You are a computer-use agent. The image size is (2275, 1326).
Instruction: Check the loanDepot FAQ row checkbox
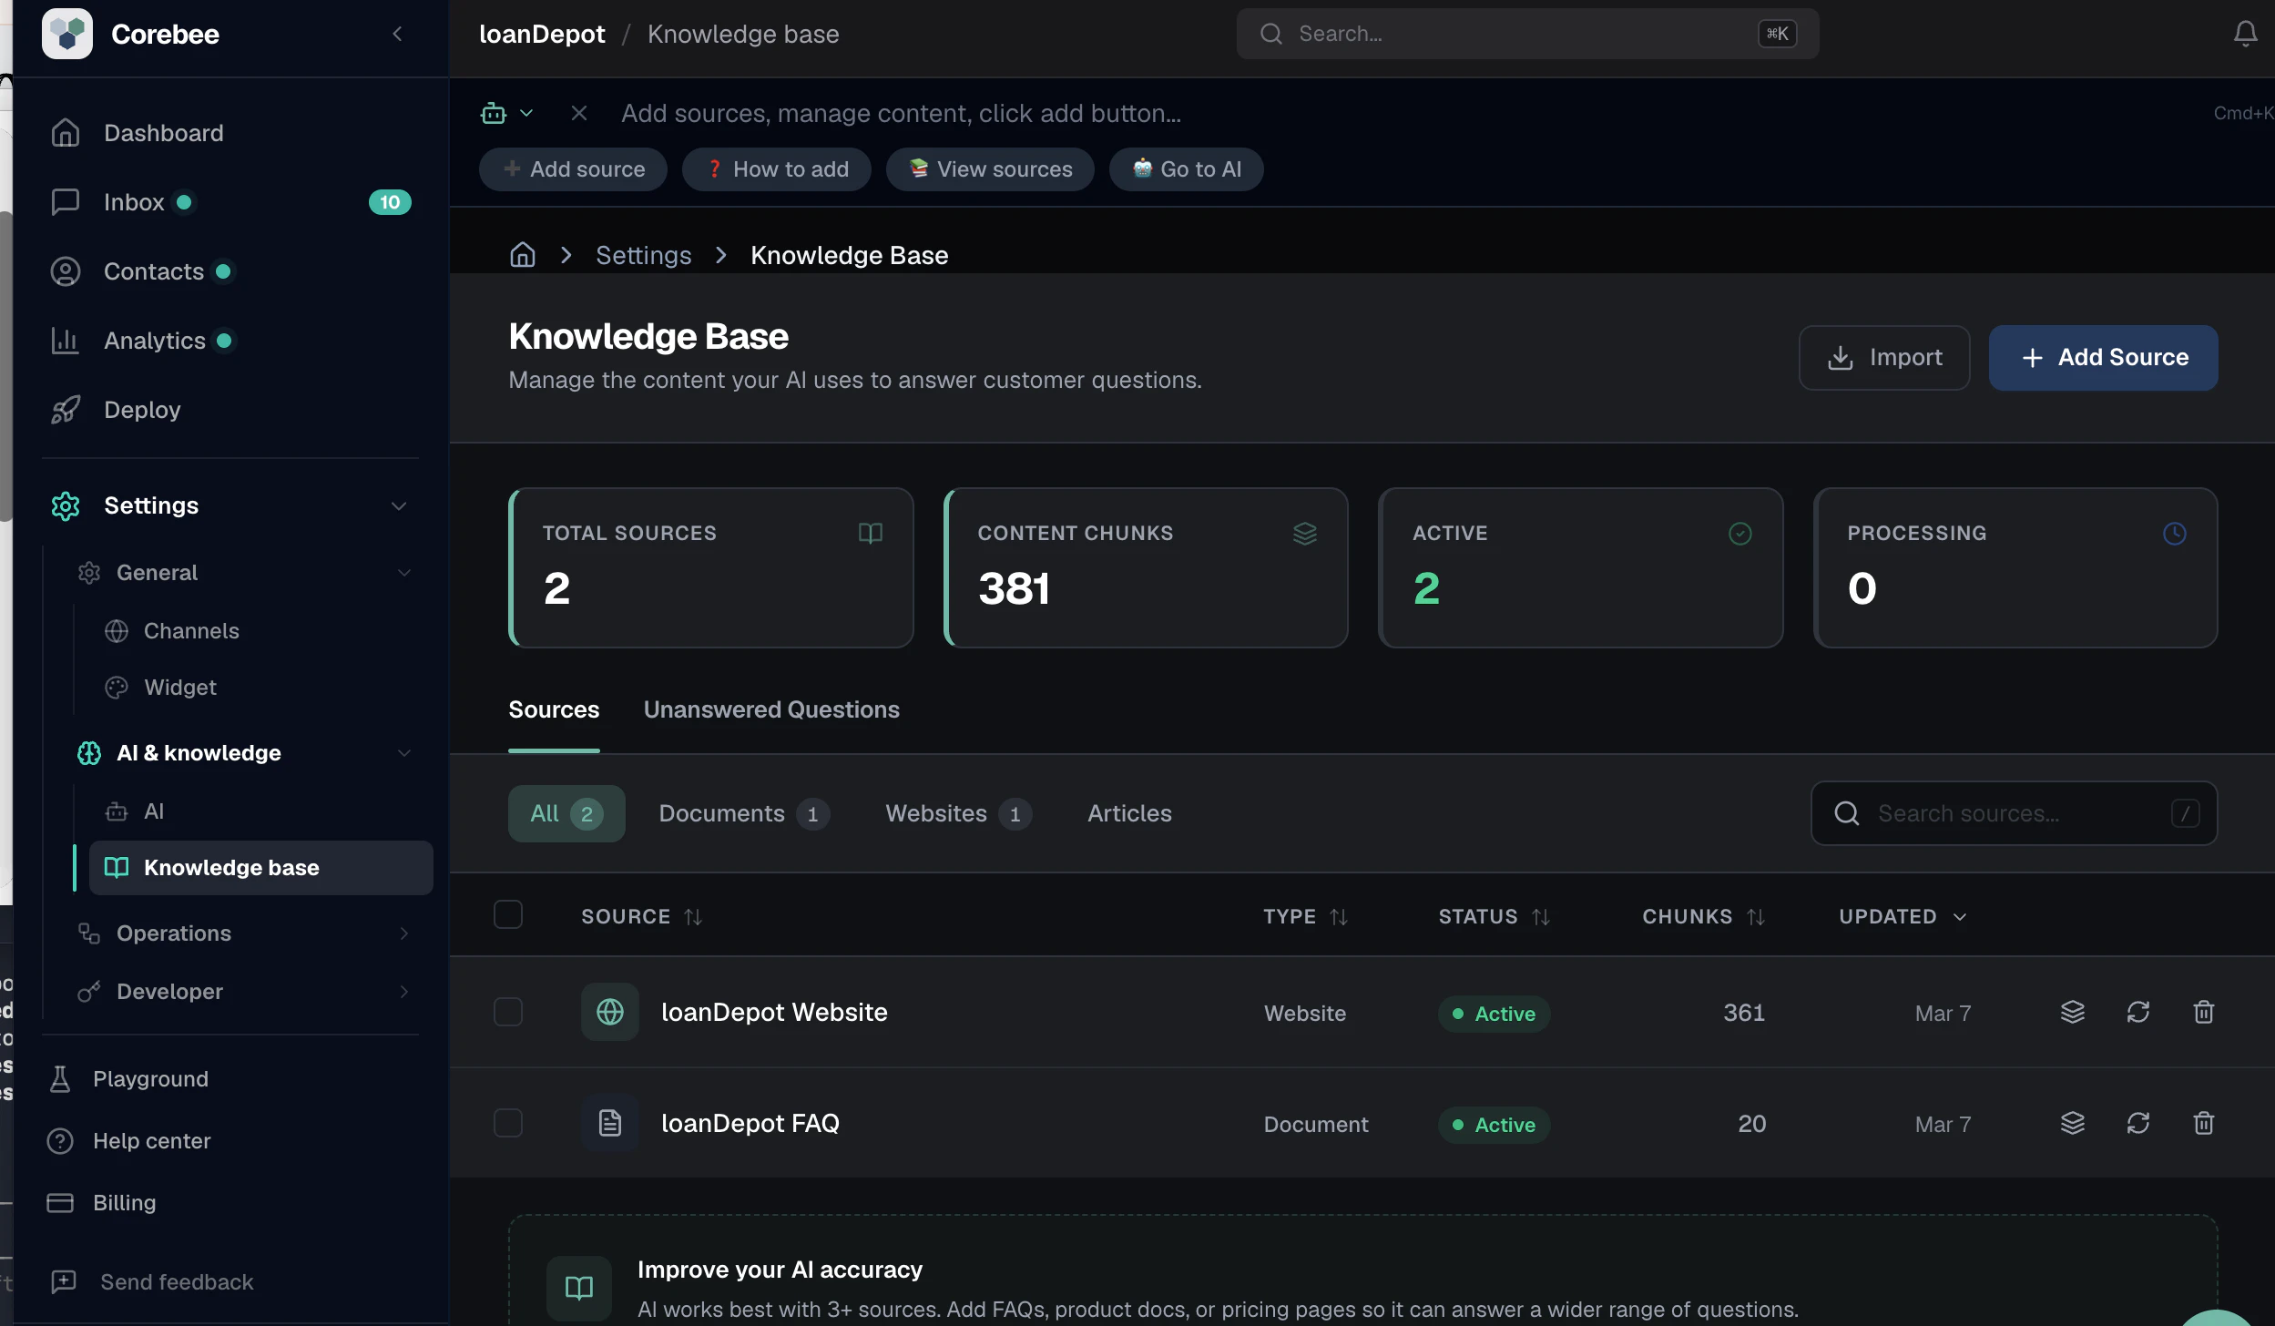coord(507,1123)
